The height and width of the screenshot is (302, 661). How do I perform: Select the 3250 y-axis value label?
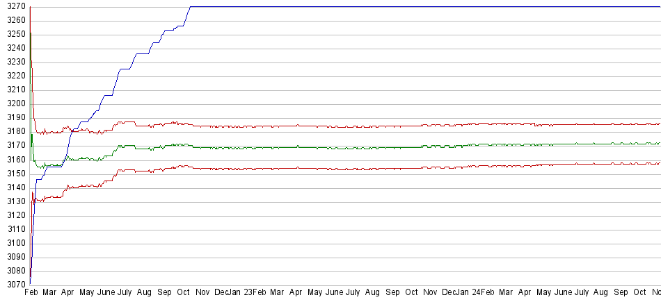click(14, 35)
